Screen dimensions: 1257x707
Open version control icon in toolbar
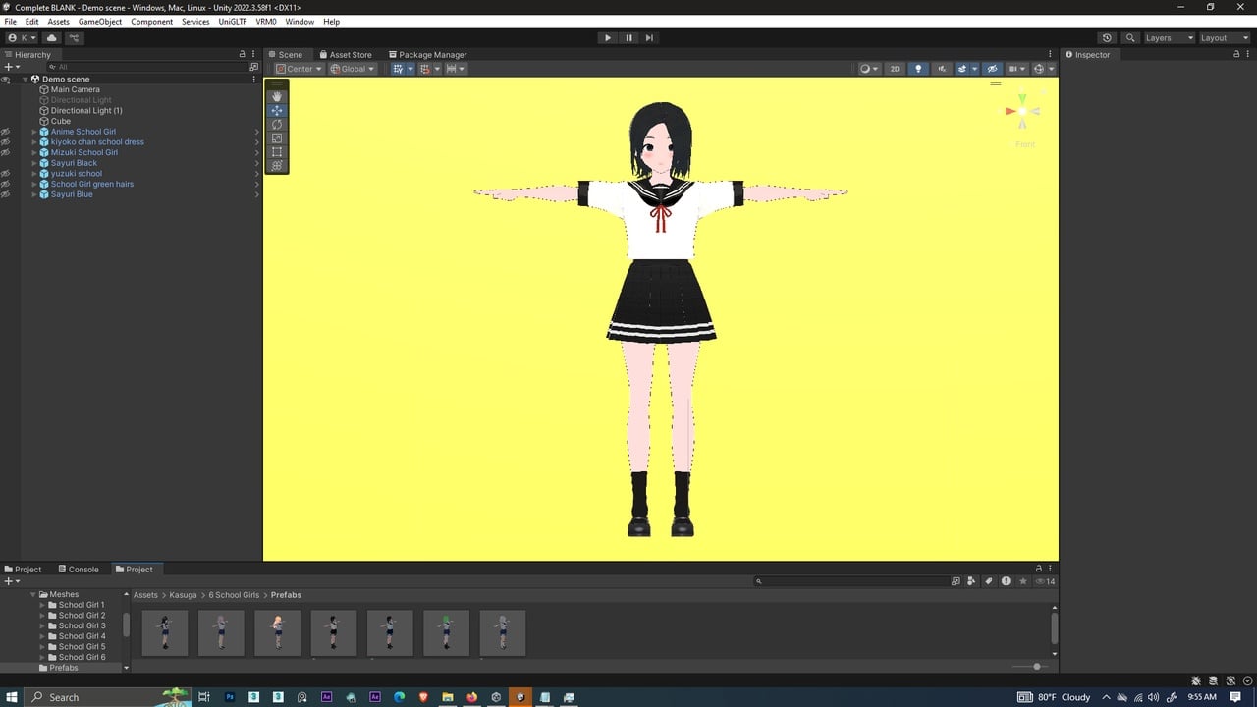[x=74, y=38]
